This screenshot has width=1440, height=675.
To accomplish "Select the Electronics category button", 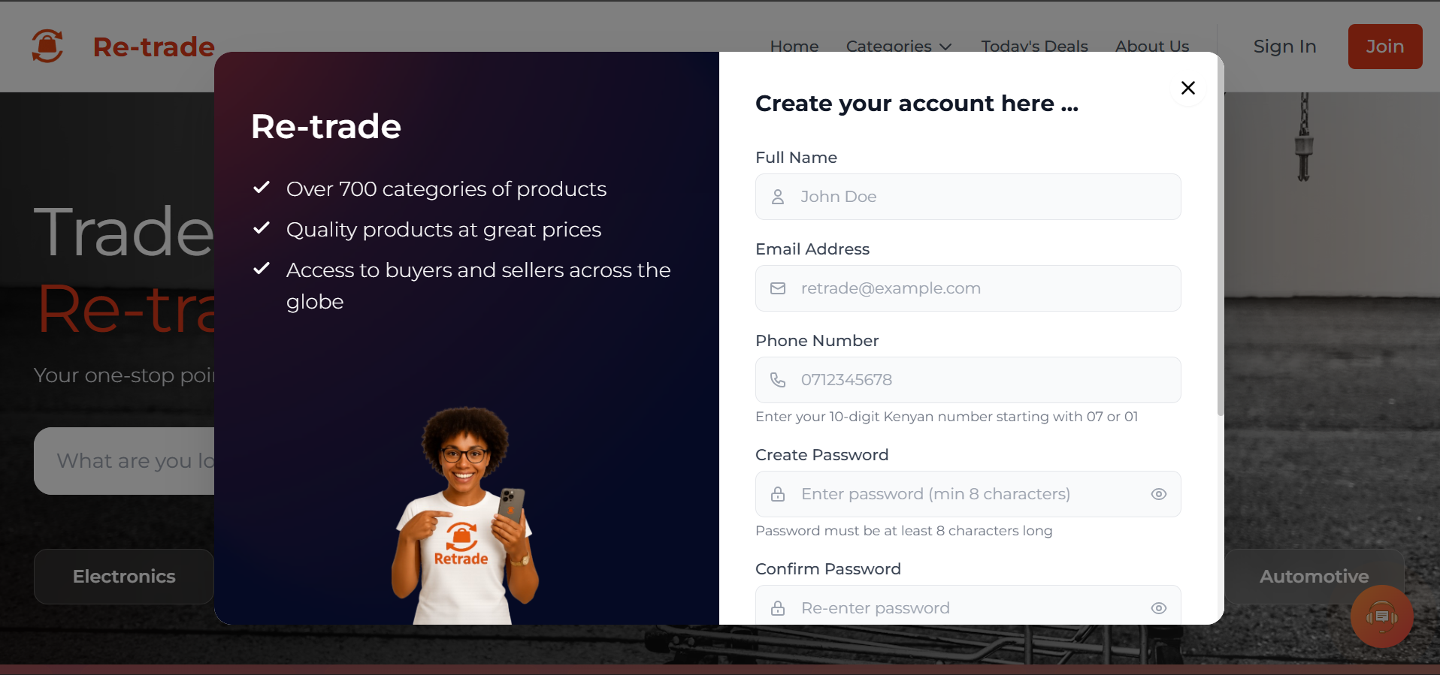I will tap(124, 577).
